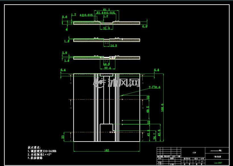Select the 4±0.015 tolerance dimension
The image size is (233, 166).
click(86, 15)
